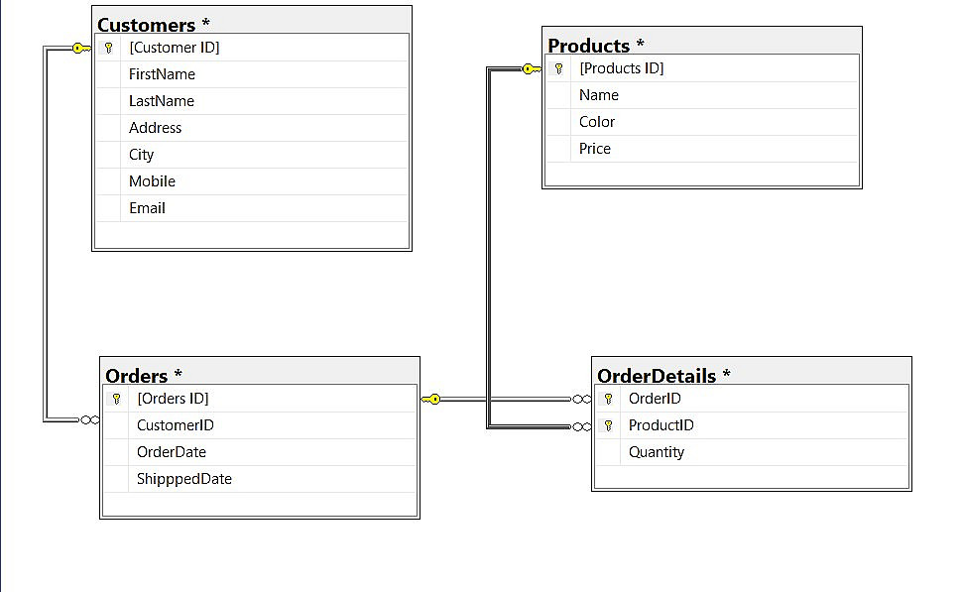Screen dimensions: 962x592
Task: Click the key icon beside OrderID in OrderDetails
Action: (608, 399)
